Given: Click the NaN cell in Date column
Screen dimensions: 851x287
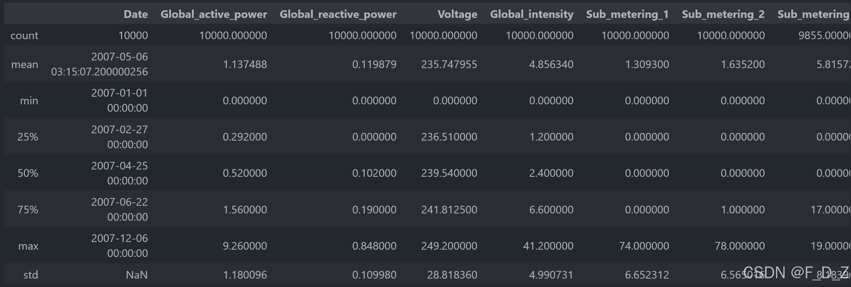Looking at the screenshot, I should click(137, 275).
